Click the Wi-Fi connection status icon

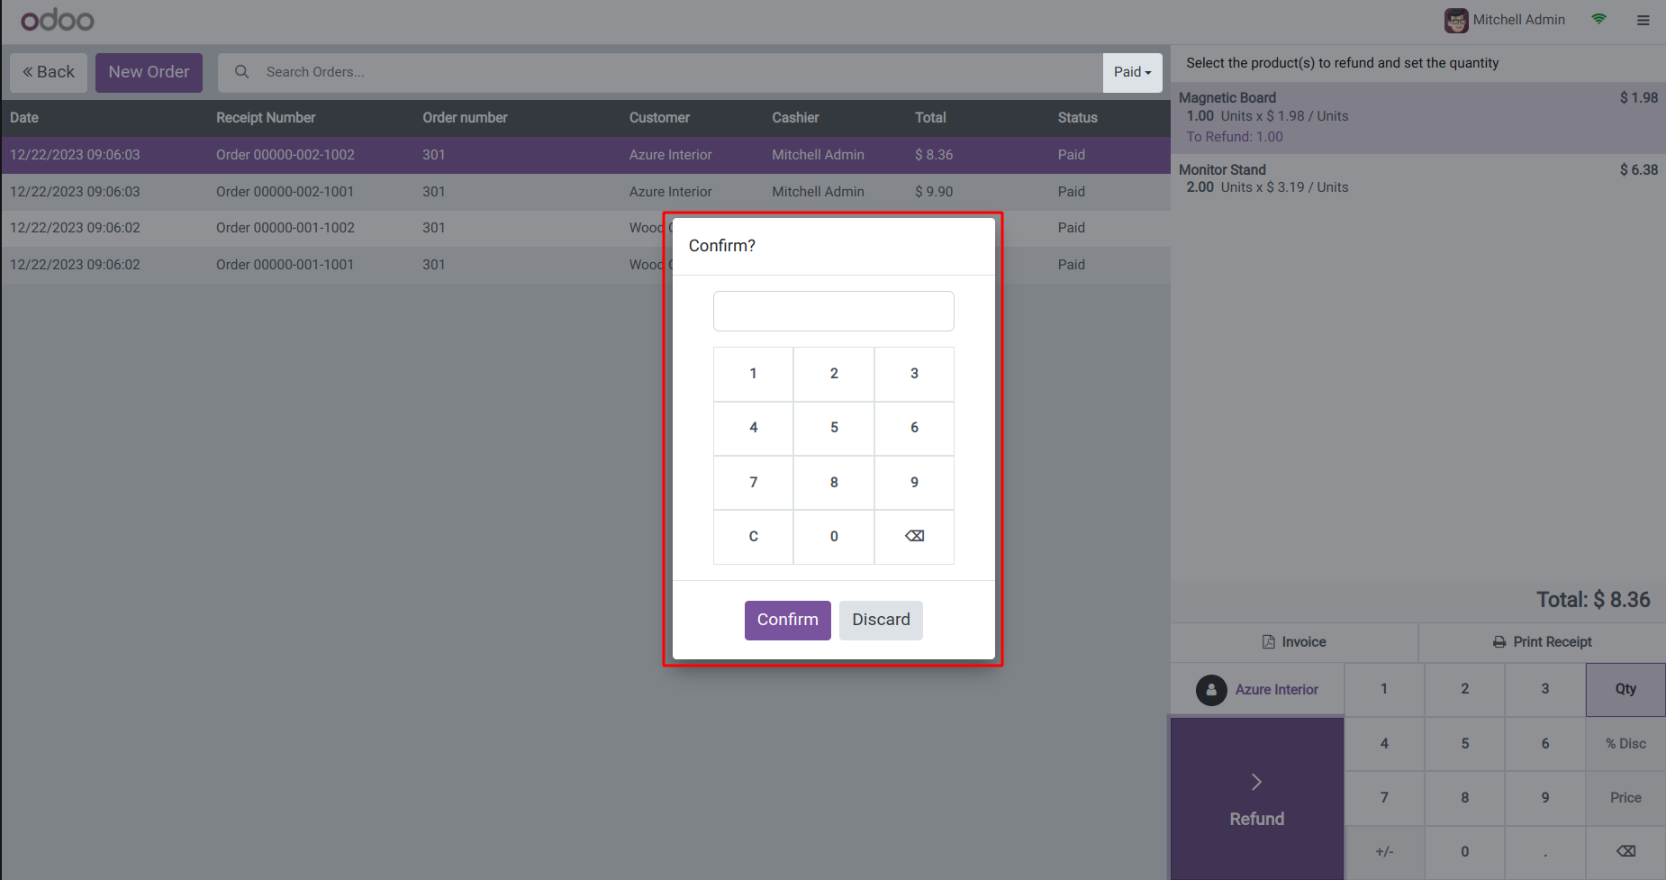[x=1598, y=19]
